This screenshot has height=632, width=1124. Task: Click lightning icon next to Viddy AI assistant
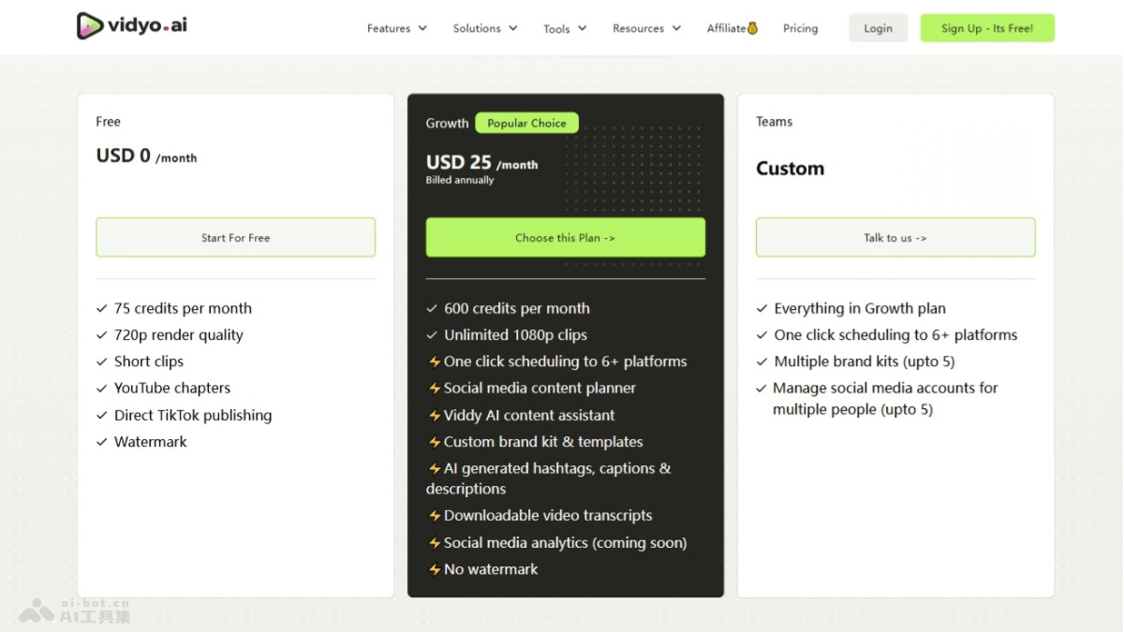tap(435, 416)
